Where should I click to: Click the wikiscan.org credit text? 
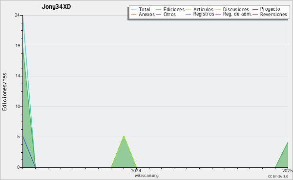[146, 176]
